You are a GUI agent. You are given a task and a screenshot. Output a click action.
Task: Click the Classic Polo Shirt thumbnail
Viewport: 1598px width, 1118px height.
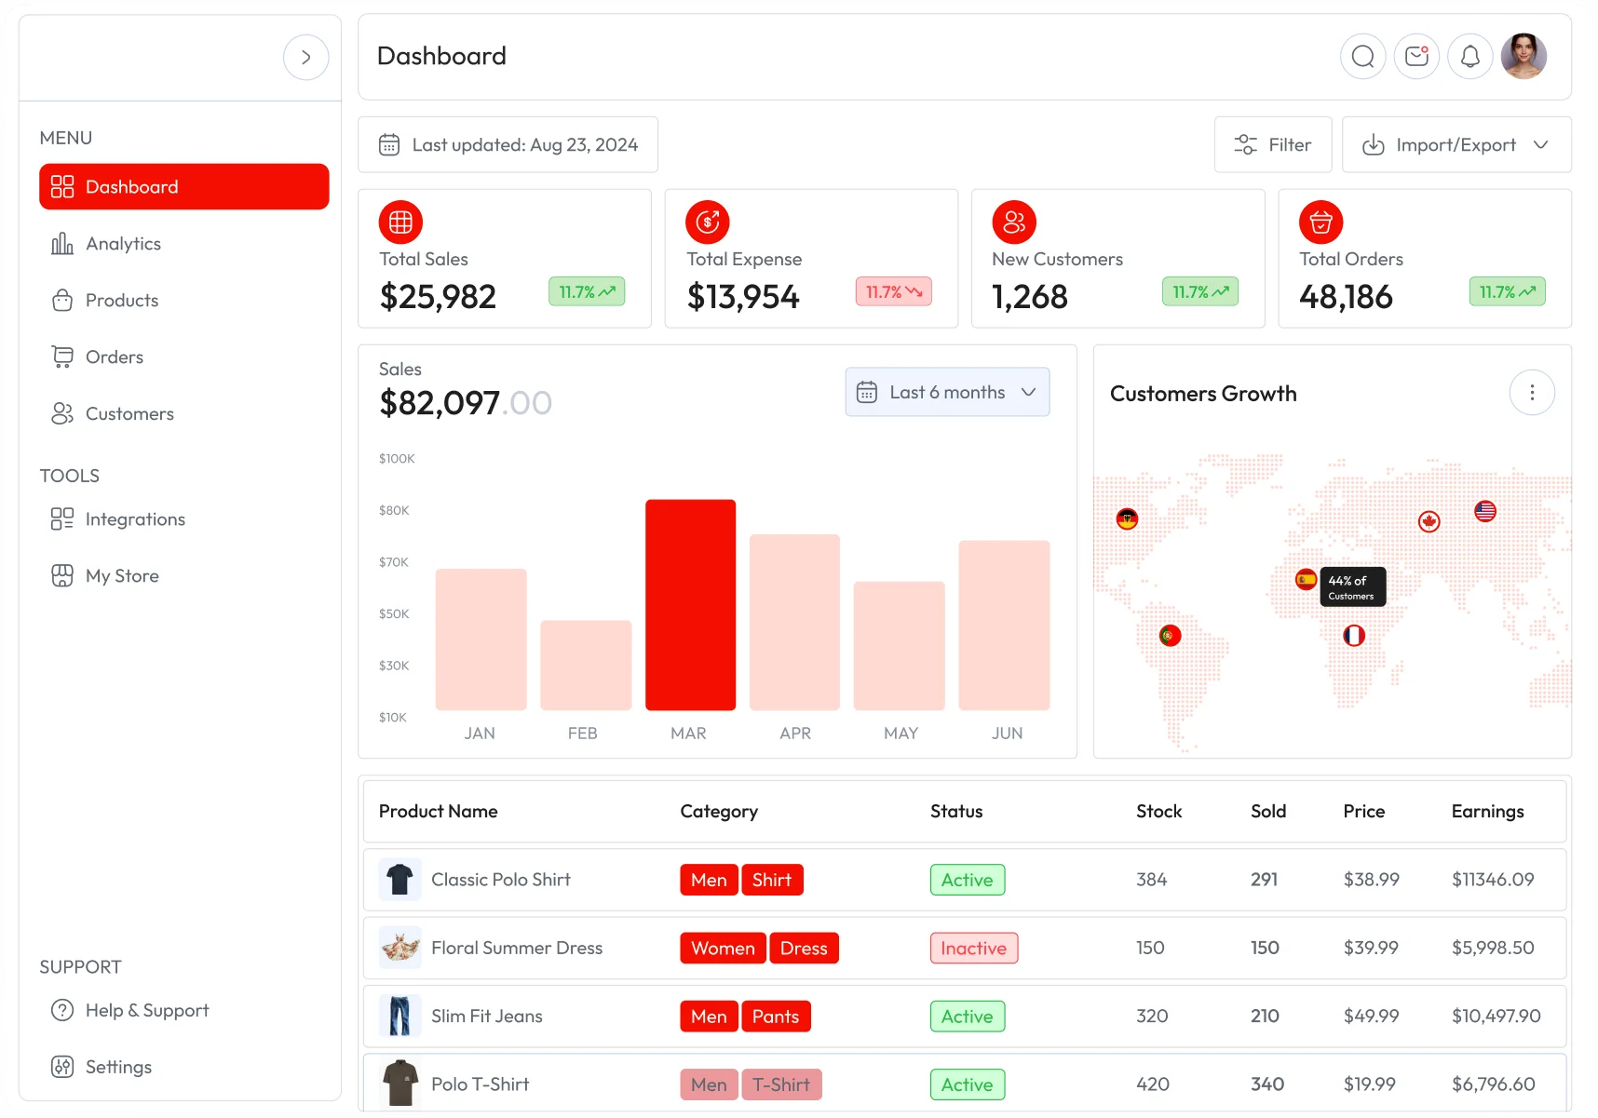[x=399, y=879]
